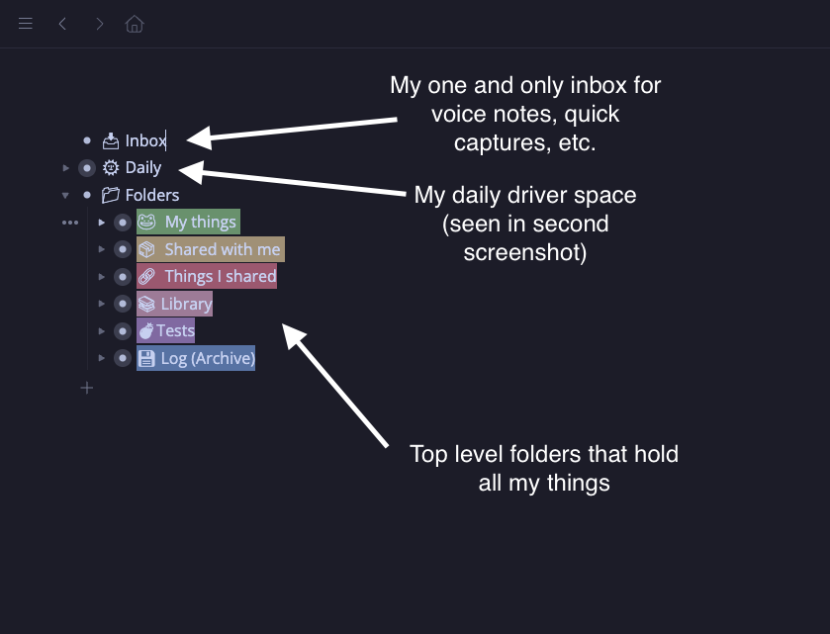The width and height of the screenshot is (830, 634).
Task: Open the hamburger menu icon
Action: click(x=26, y=24)
